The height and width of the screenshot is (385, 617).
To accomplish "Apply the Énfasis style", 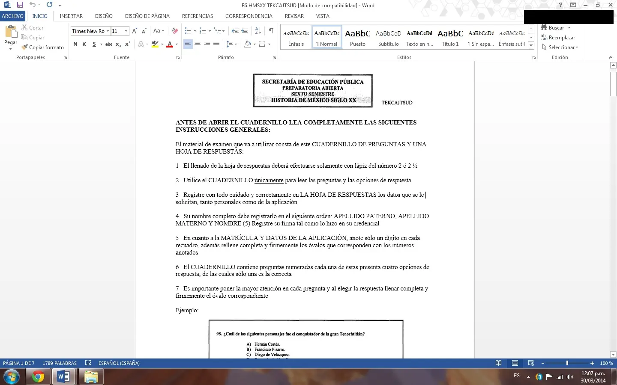I will point(296,37).
